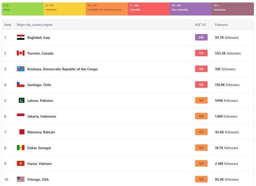Click the Chile flag icon
The height and width of the screenshot is (186, 256).
20,85
